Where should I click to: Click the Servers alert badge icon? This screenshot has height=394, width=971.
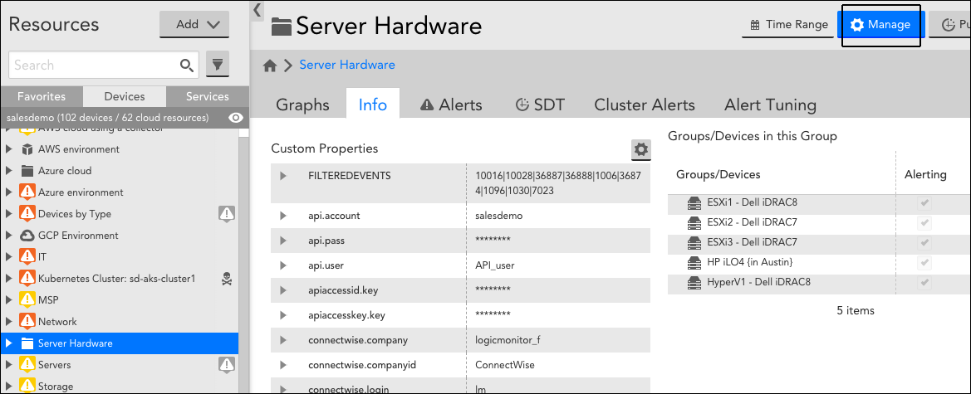[227, 365]
